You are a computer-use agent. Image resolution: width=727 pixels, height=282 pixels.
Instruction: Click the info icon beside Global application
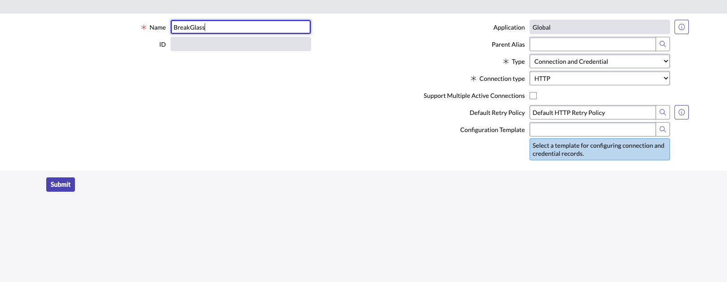[x=681, y=26]
